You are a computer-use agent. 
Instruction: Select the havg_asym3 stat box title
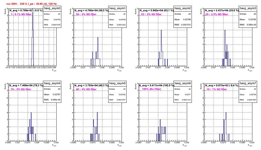[x=248, y=8]
